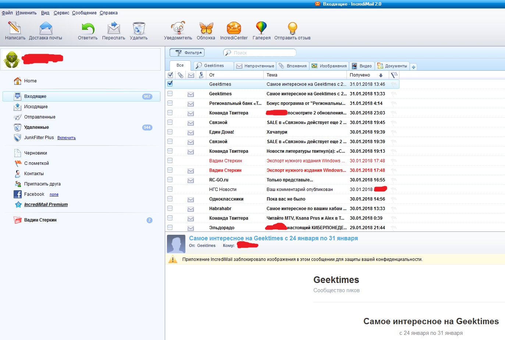Toggle the select-all checkbox in header
Screen dimensions: 505x340
point(170,75)
